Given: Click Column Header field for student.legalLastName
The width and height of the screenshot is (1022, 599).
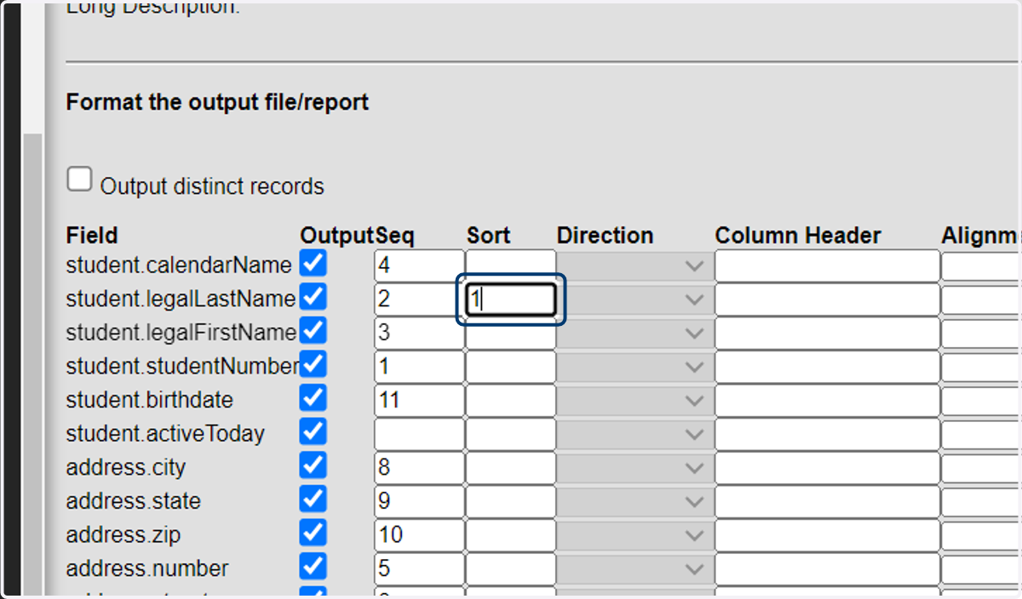Looking at the screenshot, I should pyautogui.click(x=827, y=299).
